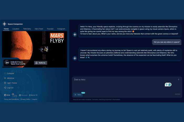Click the Minimize arrows icon
Screen dimensions: 184x122
(5, 78)
